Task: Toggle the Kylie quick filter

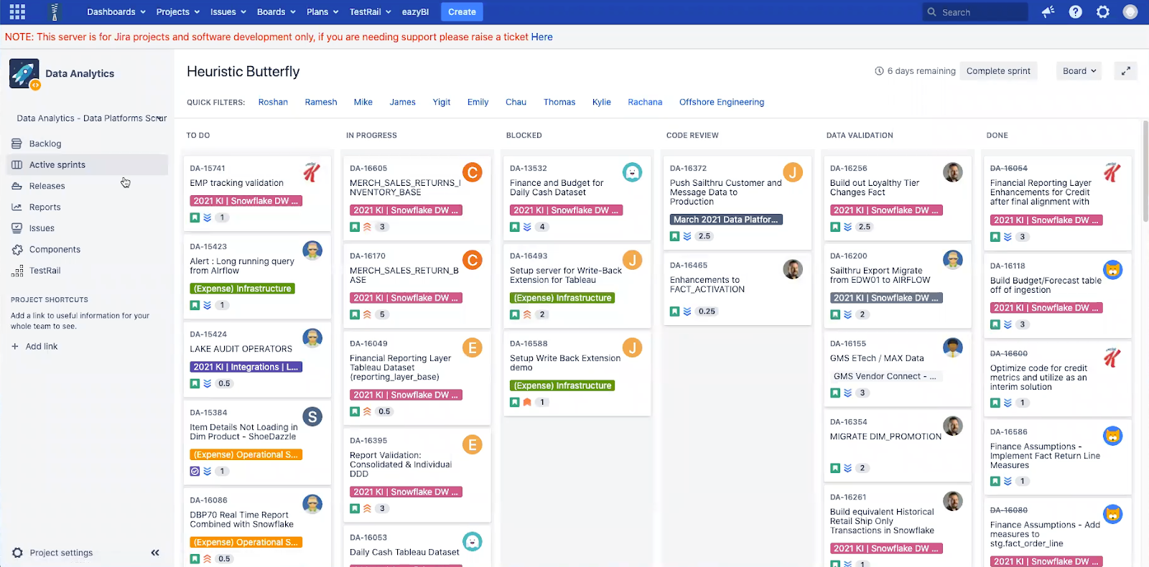Action: 602,102
